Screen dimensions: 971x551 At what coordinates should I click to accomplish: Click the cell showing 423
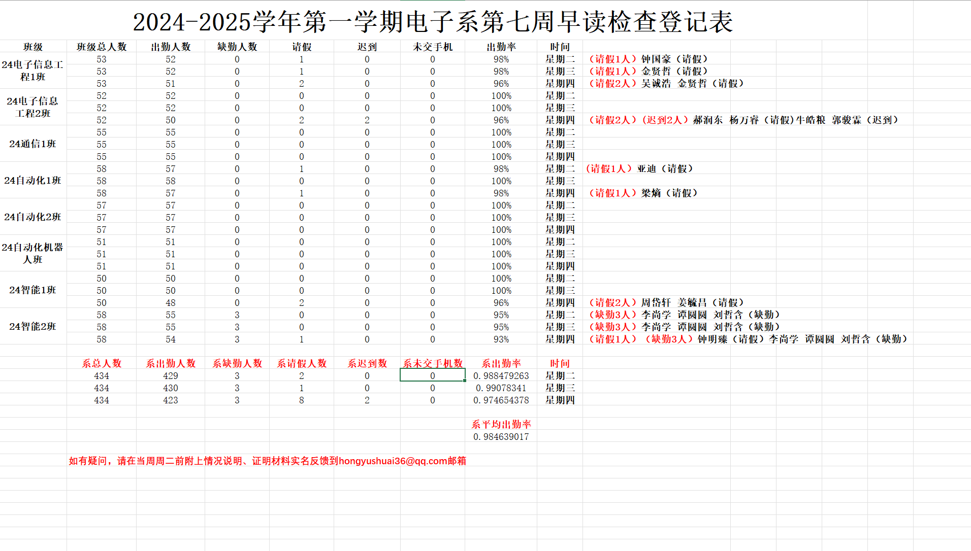click(171, 400)
